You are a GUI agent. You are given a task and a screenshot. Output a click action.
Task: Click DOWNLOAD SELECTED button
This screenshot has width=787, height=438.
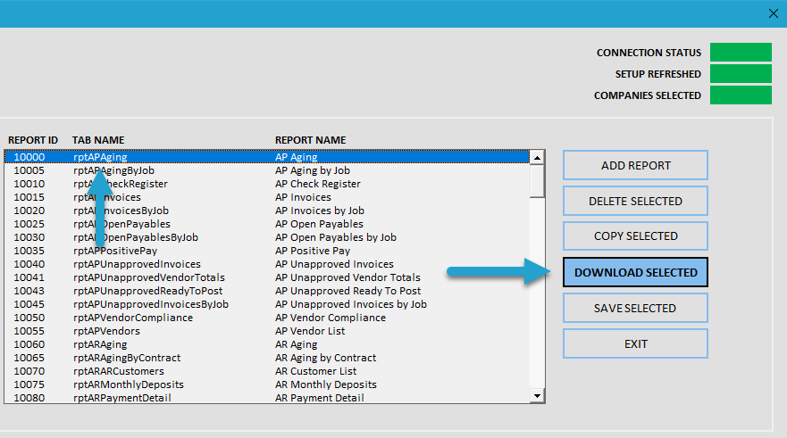point(635,272)
